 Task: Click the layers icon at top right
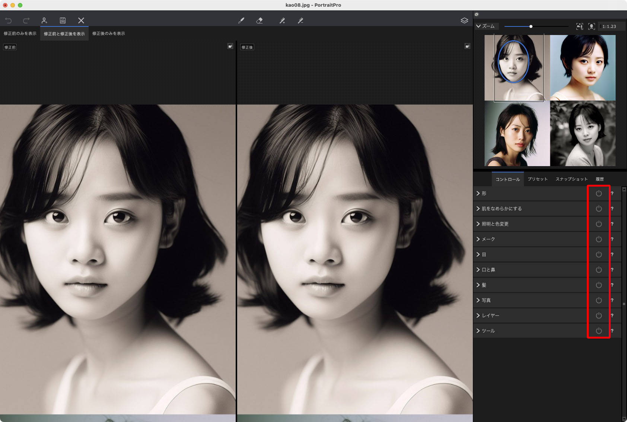tap(464, 20)
